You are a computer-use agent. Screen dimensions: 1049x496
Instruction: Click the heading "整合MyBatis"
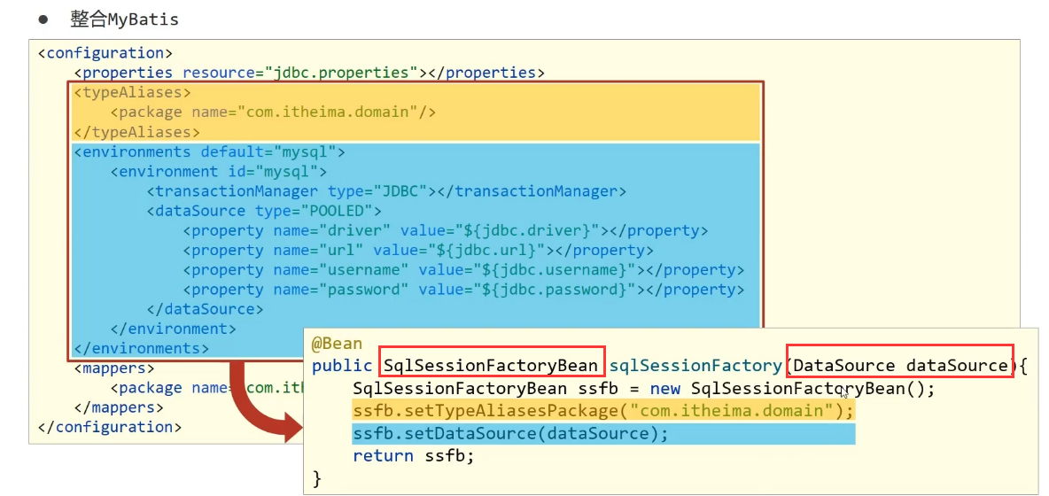click(x=124, y=19)
